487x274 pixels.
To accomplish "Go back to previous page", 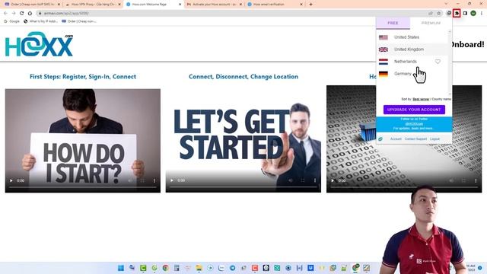I will [x=5, y=14].
